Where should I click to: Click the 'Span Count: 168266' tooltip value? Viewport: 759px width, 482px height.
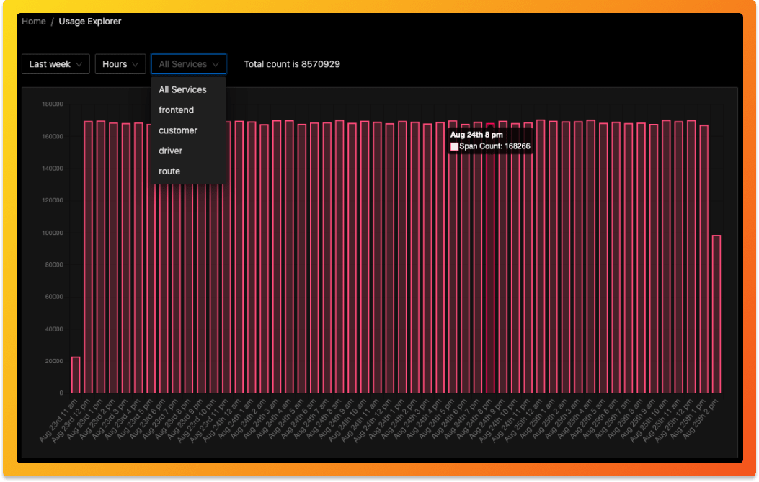tap(494, 146)
